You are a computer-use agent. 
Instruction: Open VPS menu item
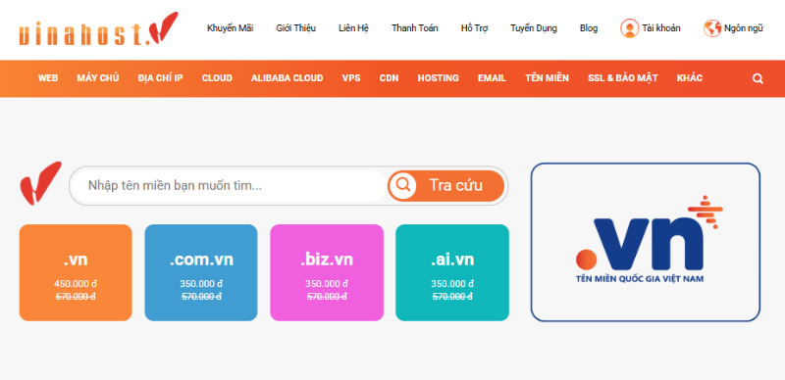click(351, 78)
